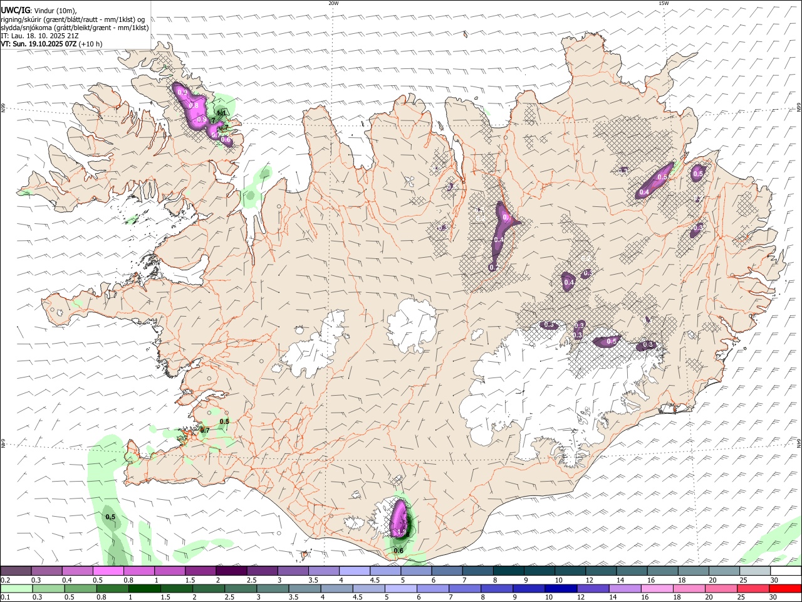
Task: Click the purple snow patch on the southern glacier
Action: click(398, 520)
